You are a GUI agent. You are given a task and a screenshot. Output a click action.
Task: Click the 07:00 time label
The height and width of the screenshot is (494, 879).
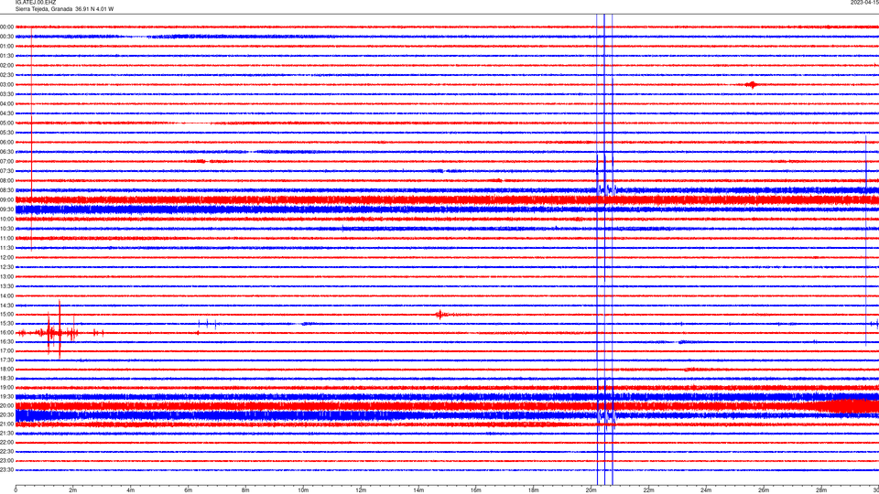[x=6, y=161]
